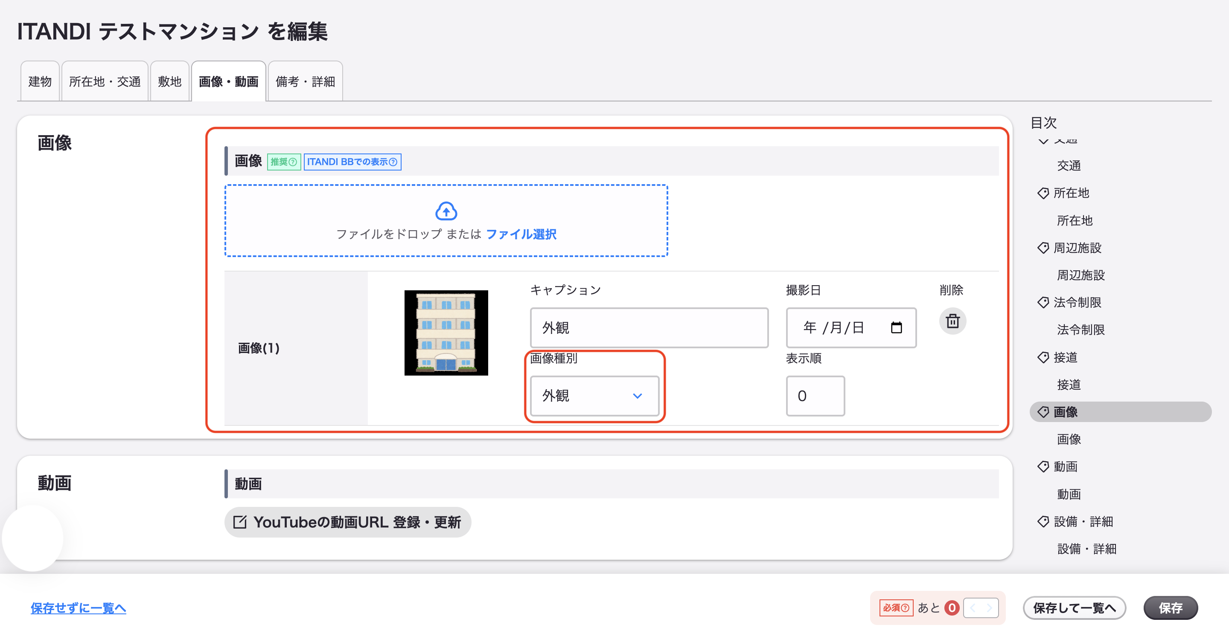Click the 画像(1) row label

tap(259, 348)
